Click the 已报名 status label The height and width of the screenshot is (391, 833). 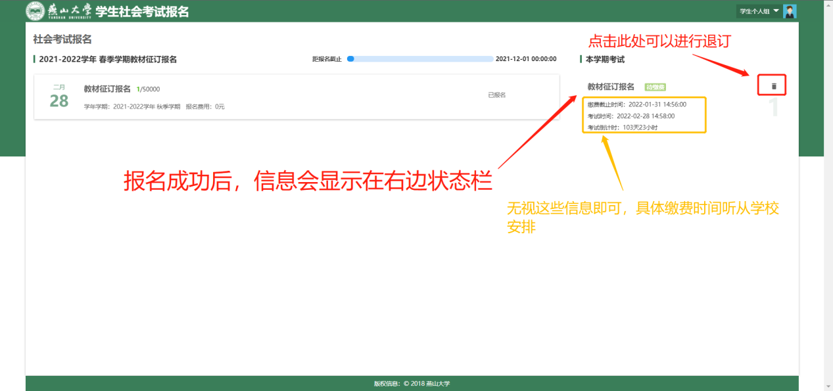(x=496, y=95)
